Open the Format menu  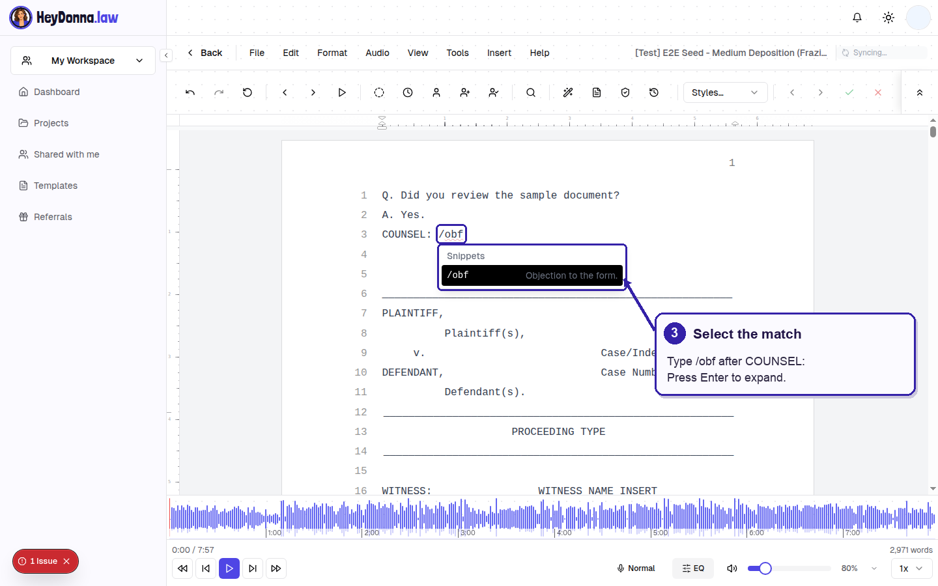[332, 53]
